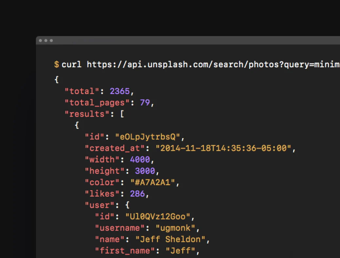Screen dimensions: 340x258
Task: Click the yellow dollar sign prompt
Action: 57,64
